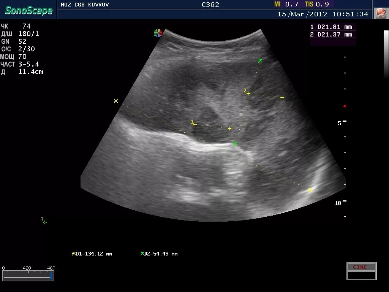
Task: Click the 10:51:34 time display
Action: pos(350,14)
